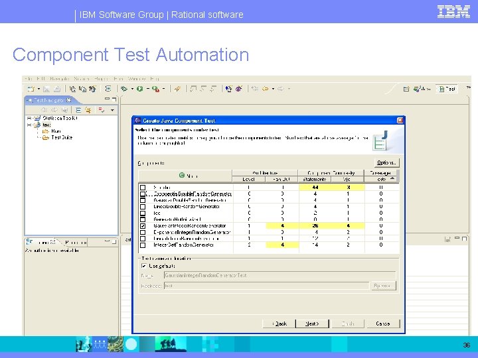Open the back navigation history dropdown
Screen dimensions: 478x358
click(x=273, y=89)
